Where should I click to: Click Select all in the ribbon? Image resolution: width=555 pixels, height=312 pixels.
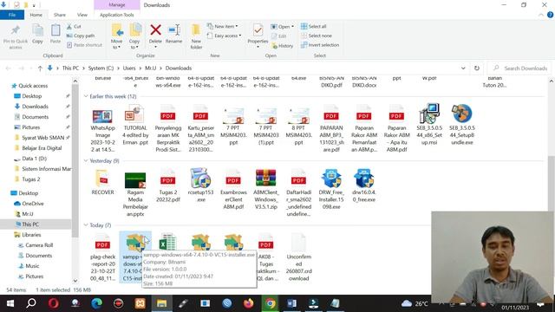(314, 27)
